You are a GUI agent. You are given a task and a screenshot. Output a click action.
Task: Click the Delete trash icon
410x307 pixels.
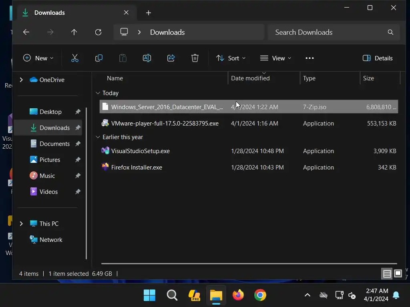(x=195, y=58)
